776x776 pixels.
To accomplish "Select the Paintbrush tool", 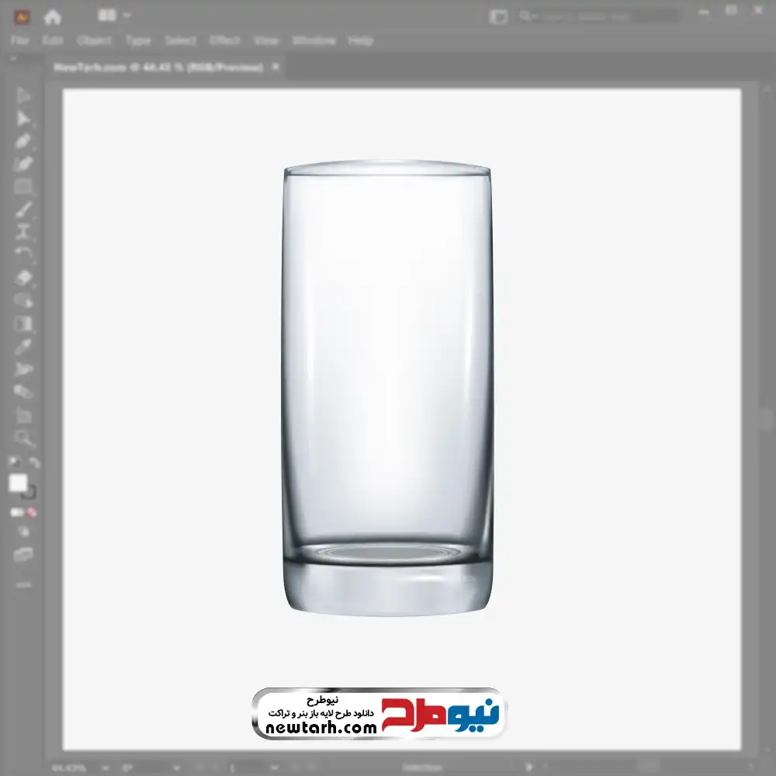I will coord(23,210).
